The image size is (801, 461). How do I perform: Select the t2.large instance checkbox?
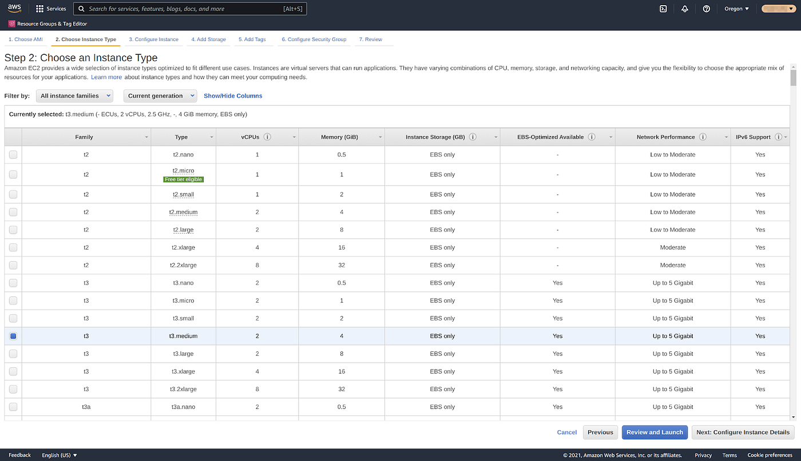point(13,230)
